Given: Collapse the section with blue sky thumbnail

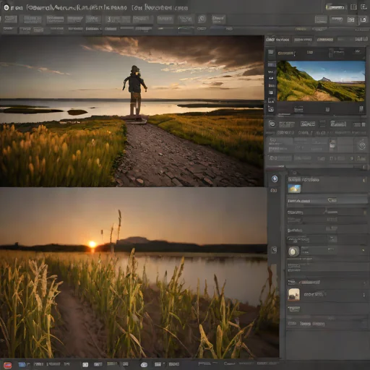Looking at the screenshot, I should point(364,180).
